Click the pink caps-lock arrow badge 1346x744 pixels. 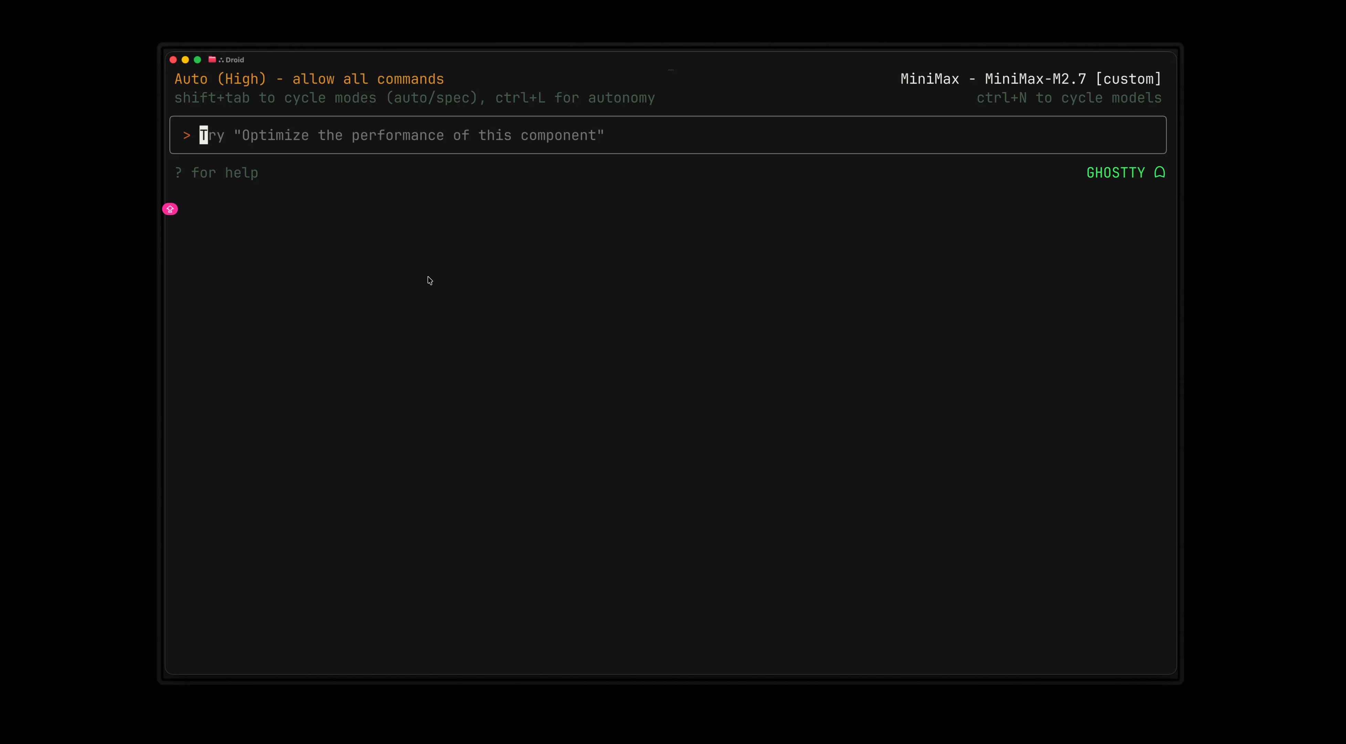[x=170, y=209]
